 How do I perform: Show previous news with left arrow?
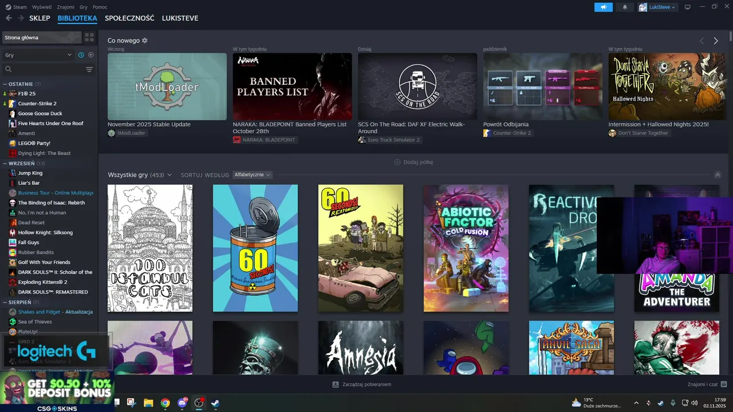(x=702, y=41)
